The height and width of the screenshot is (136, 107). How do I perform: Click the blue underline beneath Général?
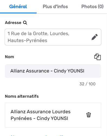pos(18,13)
